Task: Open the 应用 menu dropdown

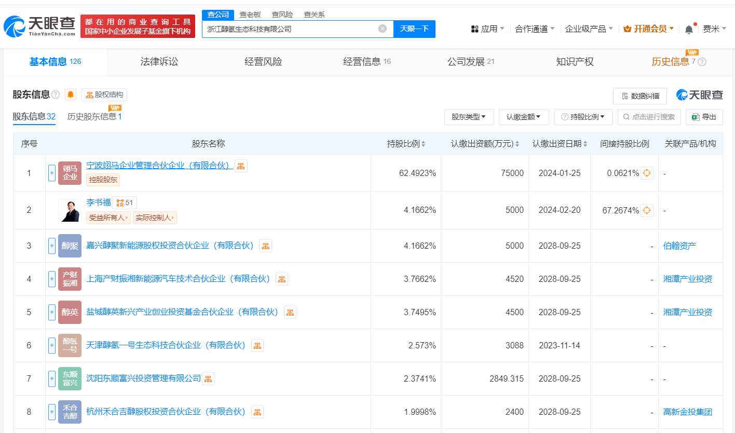Action: [487, 29]
